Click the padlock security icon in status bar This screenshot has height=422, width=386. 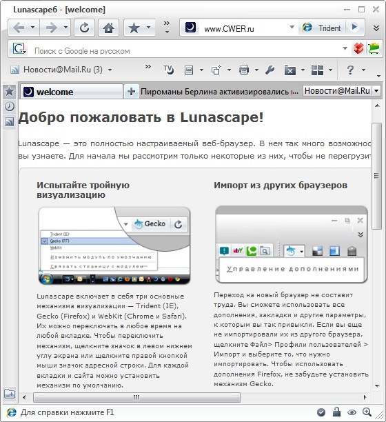tap(336, 412)
